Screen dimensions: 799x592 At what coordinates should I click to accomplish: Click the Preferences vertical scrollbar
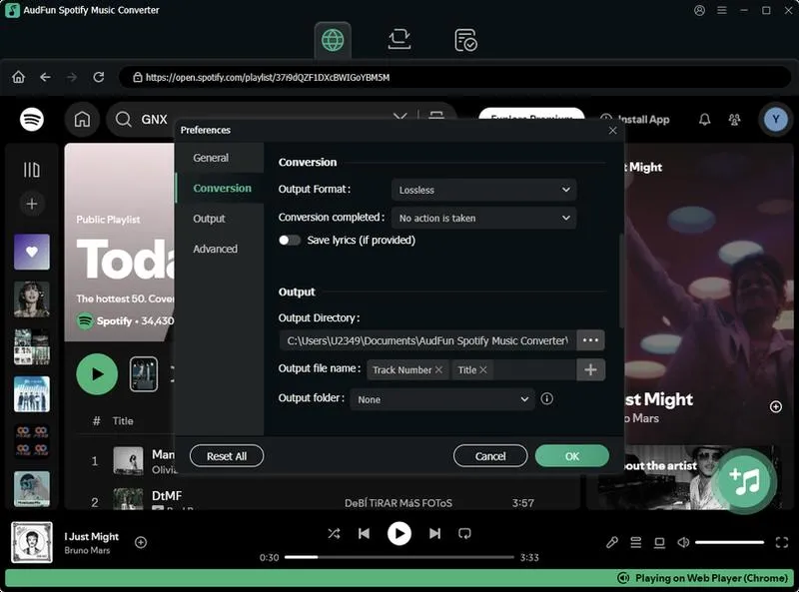point(621,282)
